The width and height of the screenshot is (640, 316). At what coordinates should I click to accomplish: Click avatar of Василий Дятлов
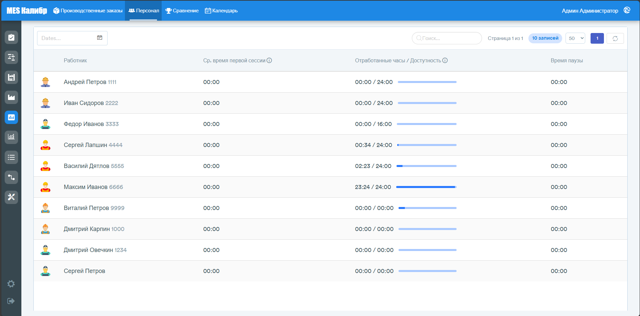tap(45, 166)
